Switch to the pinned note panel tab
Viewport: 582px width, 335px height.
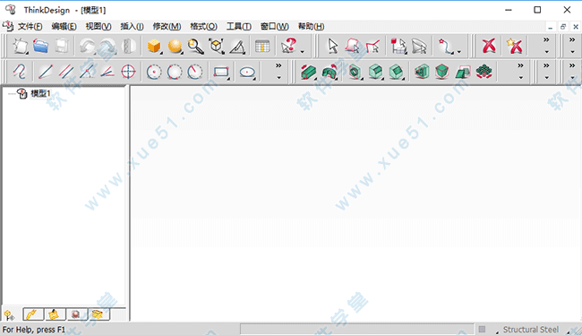pos(55,314)
